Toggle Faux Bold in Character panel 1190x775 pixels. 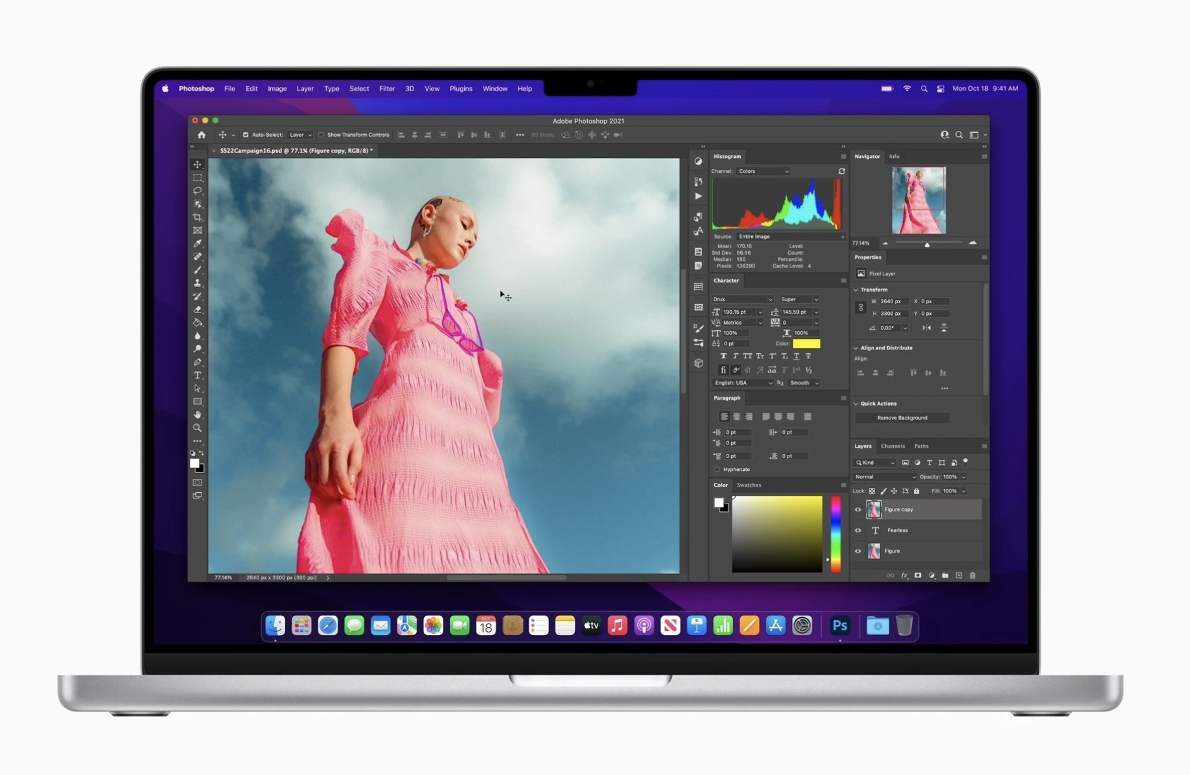click(x=723, y=356)
